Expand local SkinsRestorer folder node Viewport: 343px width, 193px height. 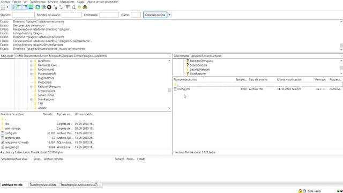pyautogui.click(x=31, y=100)
